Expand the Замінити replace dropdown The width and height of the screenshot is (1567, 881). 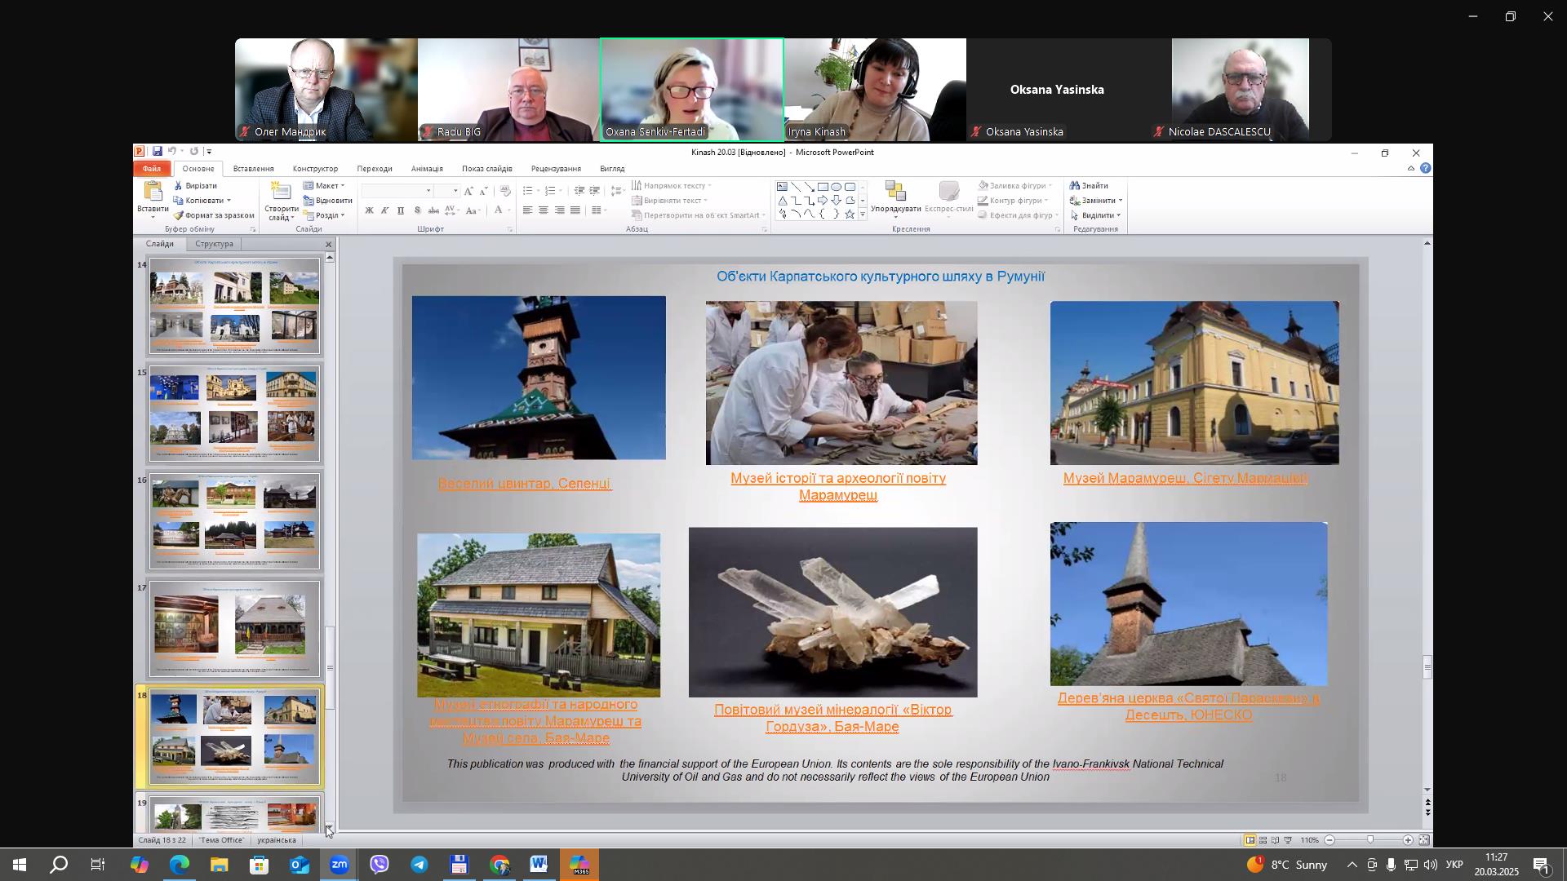coord(1121,201)
